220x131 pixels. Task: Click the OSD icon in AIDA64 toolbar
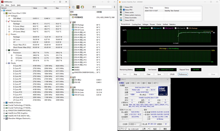point(78,7)
